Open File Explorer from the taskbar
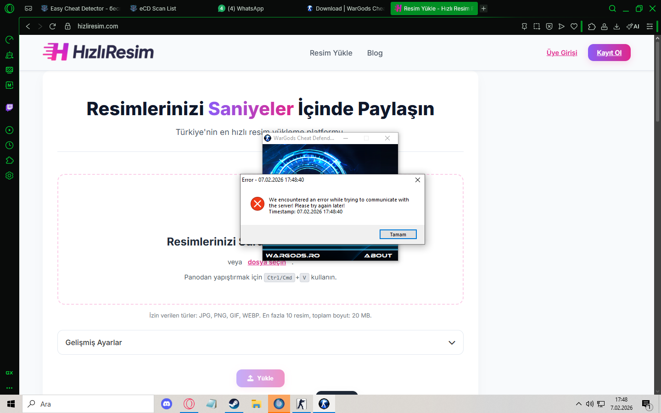Image resolution: width=661 pixels, height=413 pixels. point(257,404)
